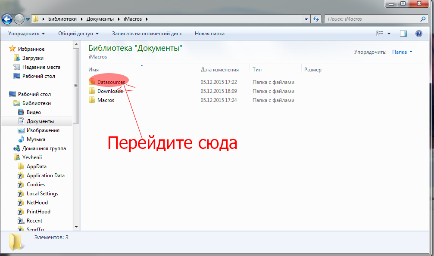The height and width of the screenshot is (256, 434).
Task: Click Папка с файлами type of Datasources
Action: [x=273, y=82]
